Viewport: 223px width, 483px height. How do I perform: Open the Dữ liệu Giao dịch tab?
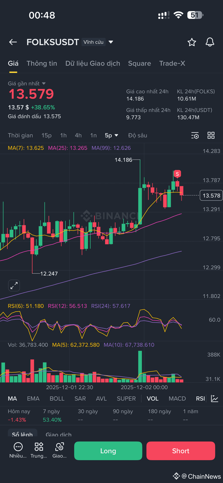coord(93,64)
